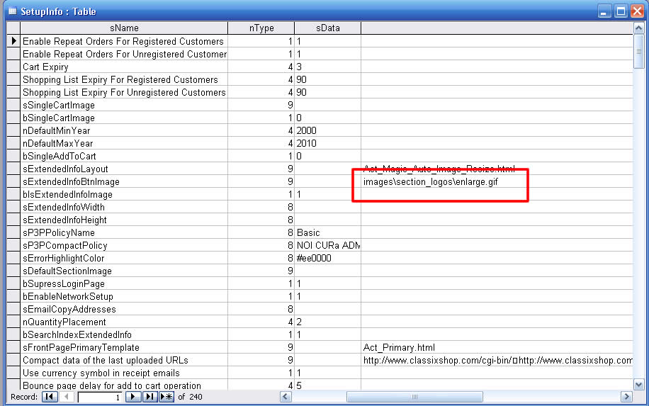Advance to the next record

tap(132, 397)
